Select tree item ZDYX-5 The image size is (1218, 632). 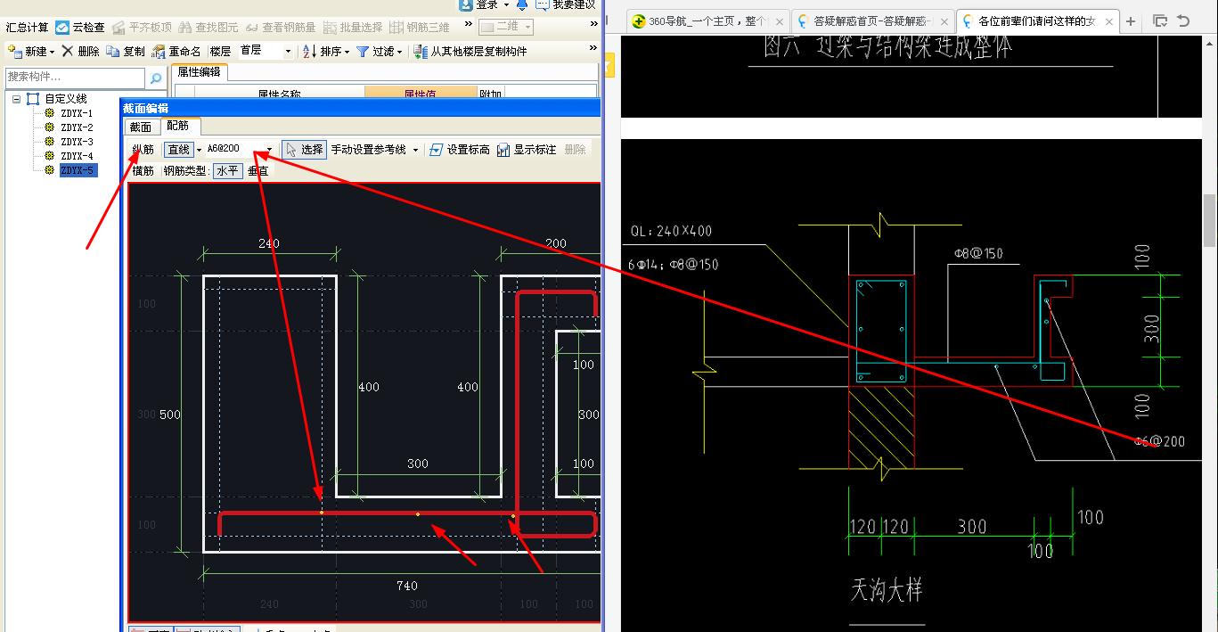tap(78, 170)
